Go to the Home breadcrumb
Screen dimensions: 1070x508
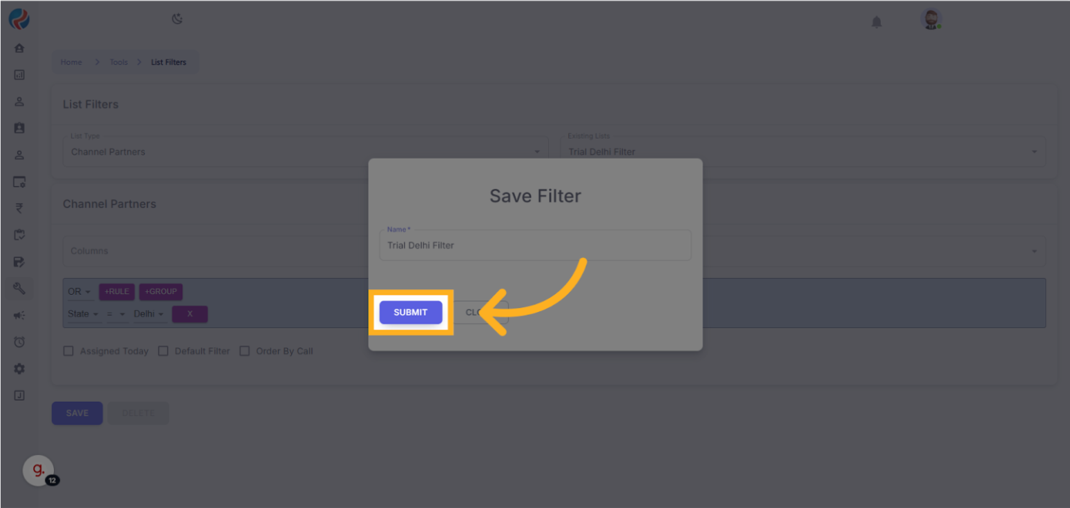tap(71, 62)
